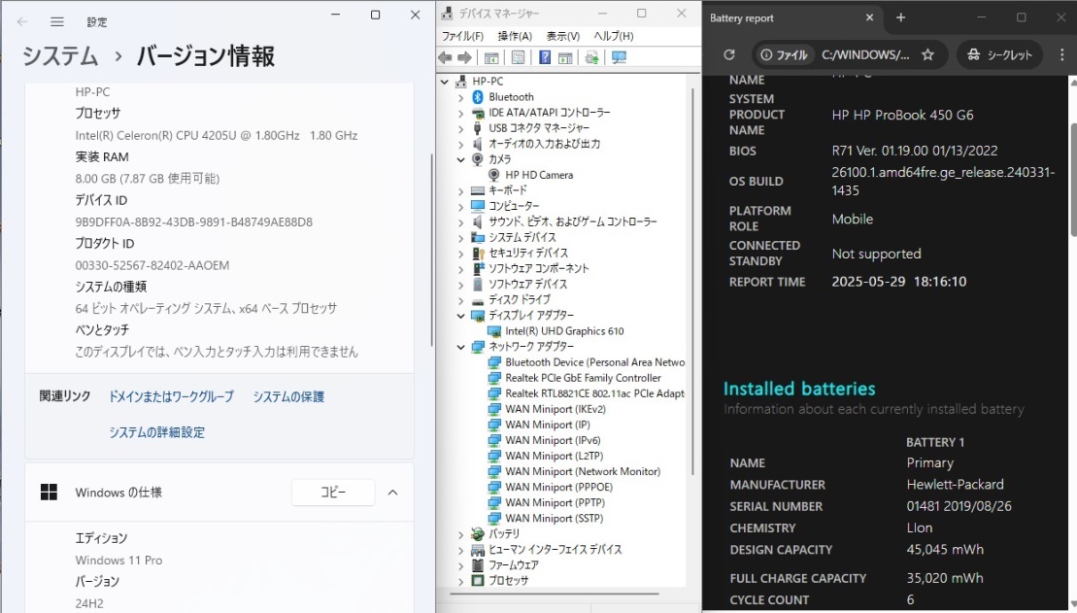Expand the キーボード category

[461, 190]
